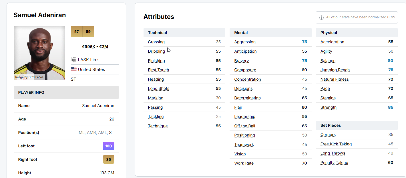Viewport: 406px width, 178px height.
Task: Select the Strength attribute
Action: click(328, 107)
